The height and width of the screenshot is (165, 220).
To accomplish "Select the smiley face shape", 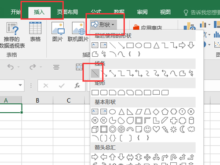I will [147, 129].
